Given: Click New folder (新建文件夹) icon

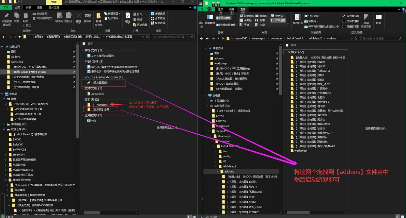Looking at the screenshot, I should click(x=98, y=16).
